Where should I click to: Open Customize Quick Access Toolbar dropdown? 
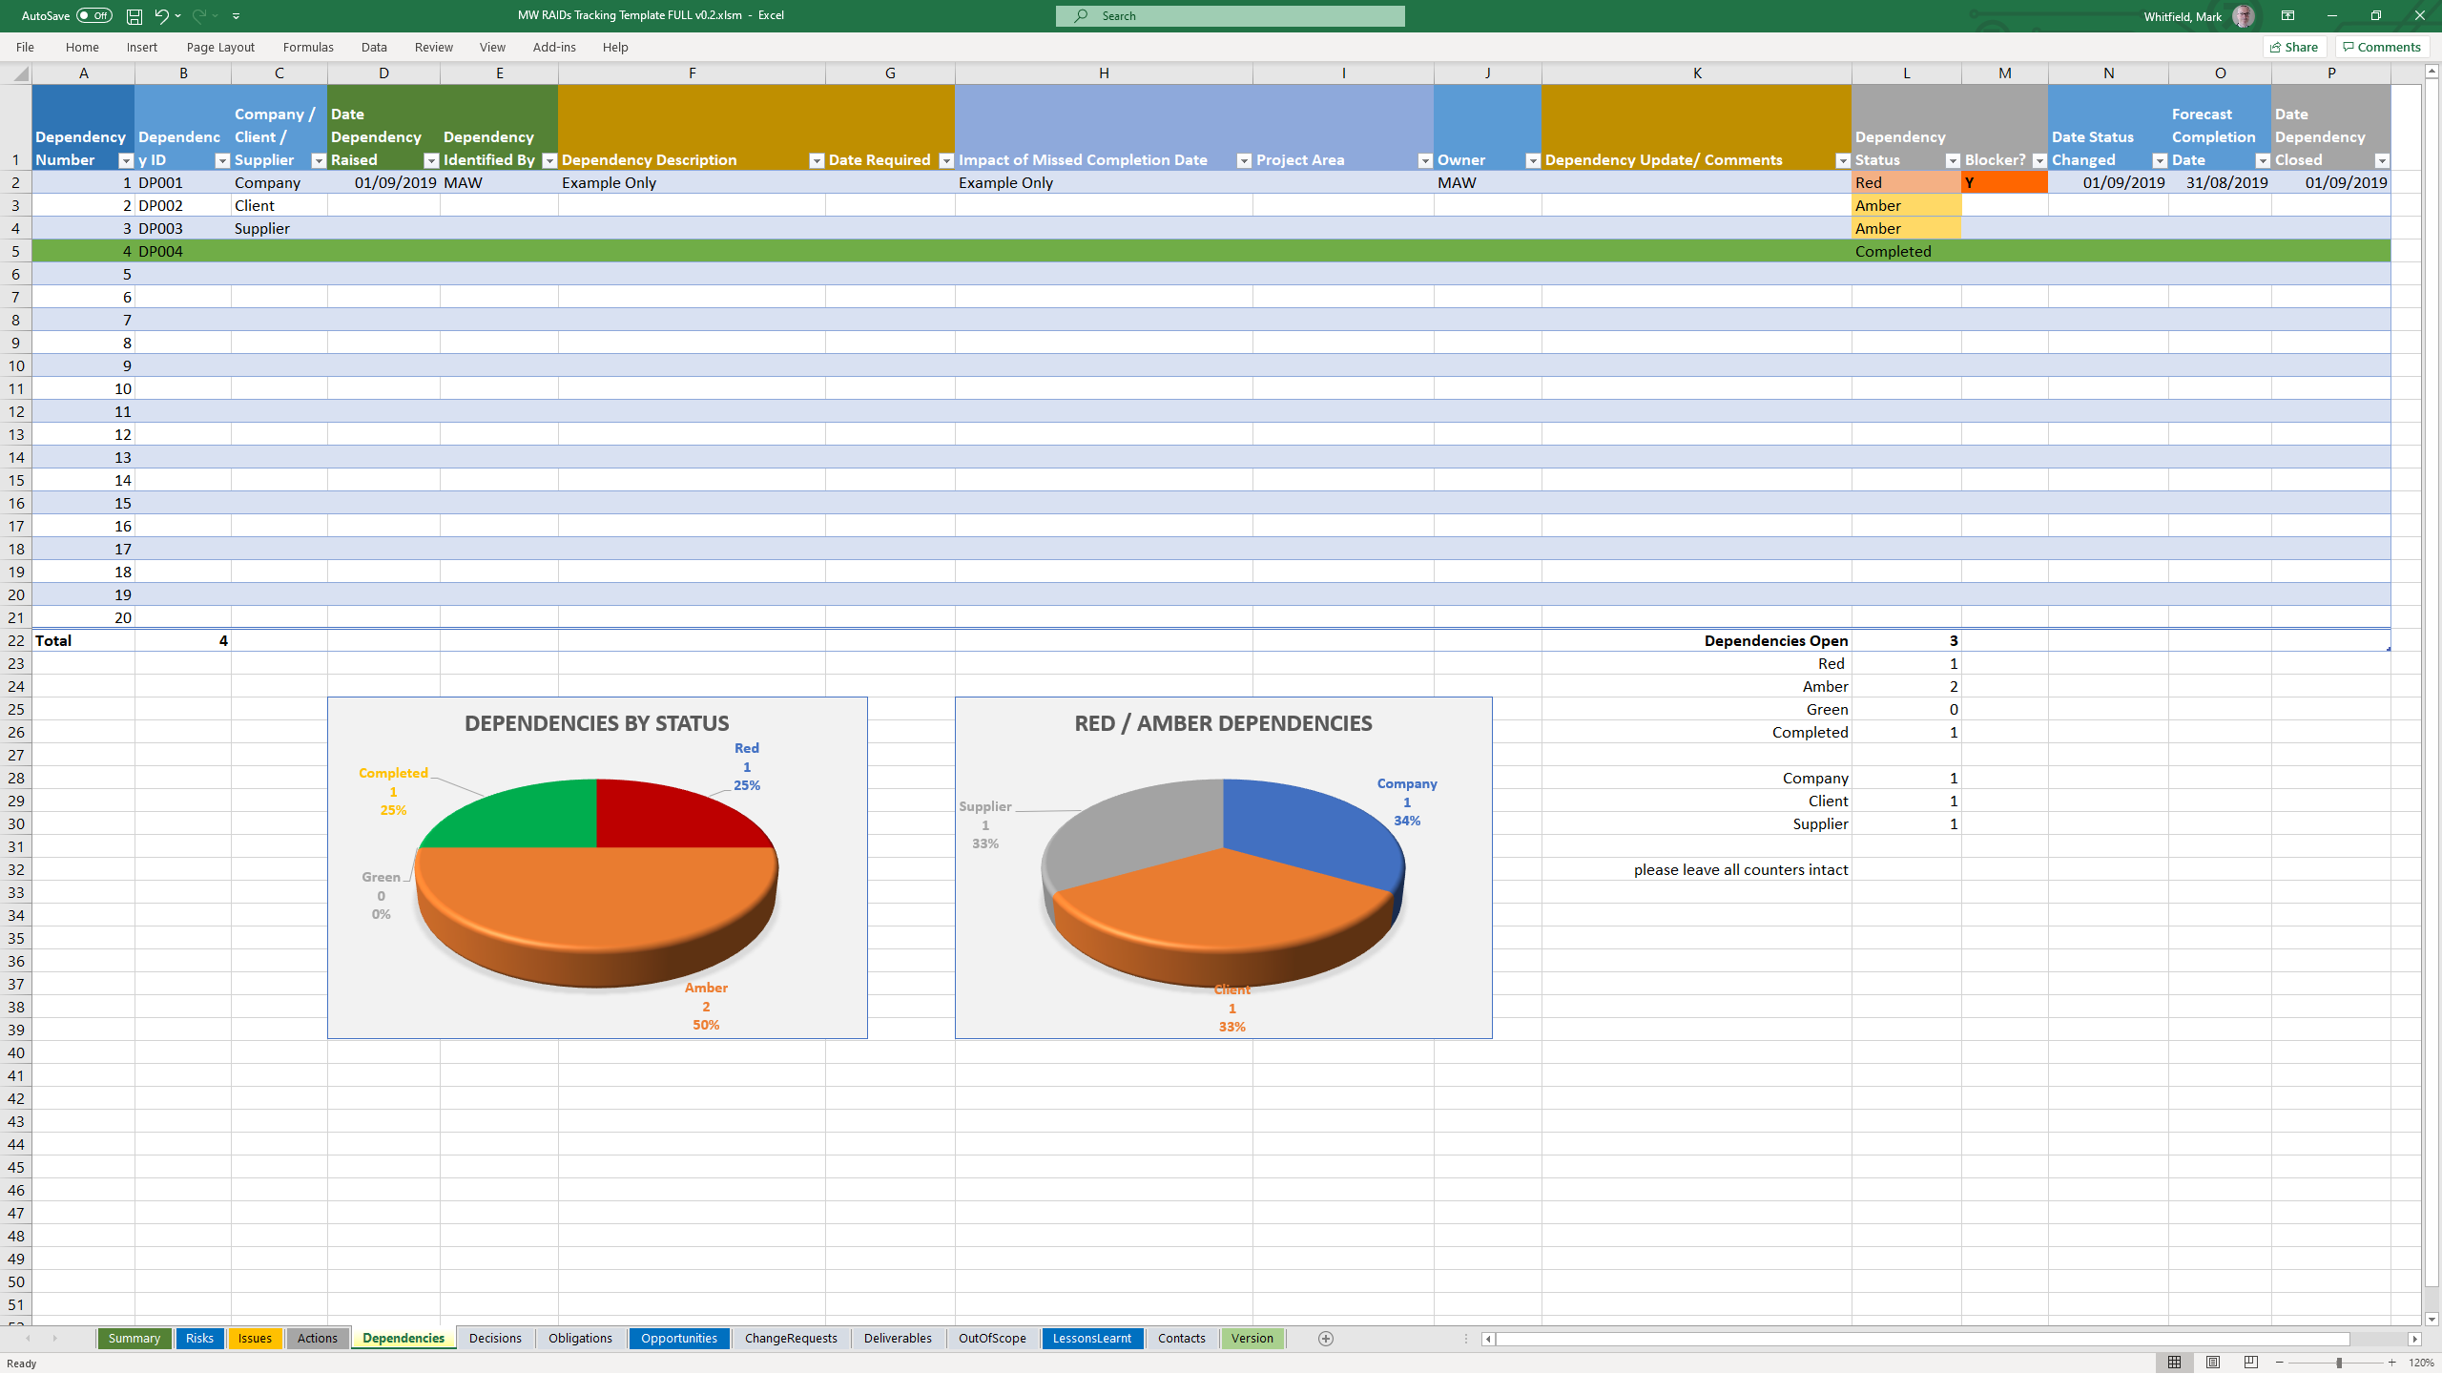236,16
